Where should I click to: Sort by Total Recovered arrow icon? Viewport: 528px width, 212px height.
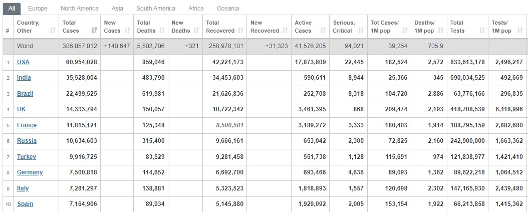pyautogui.click(x=241, y=31)
